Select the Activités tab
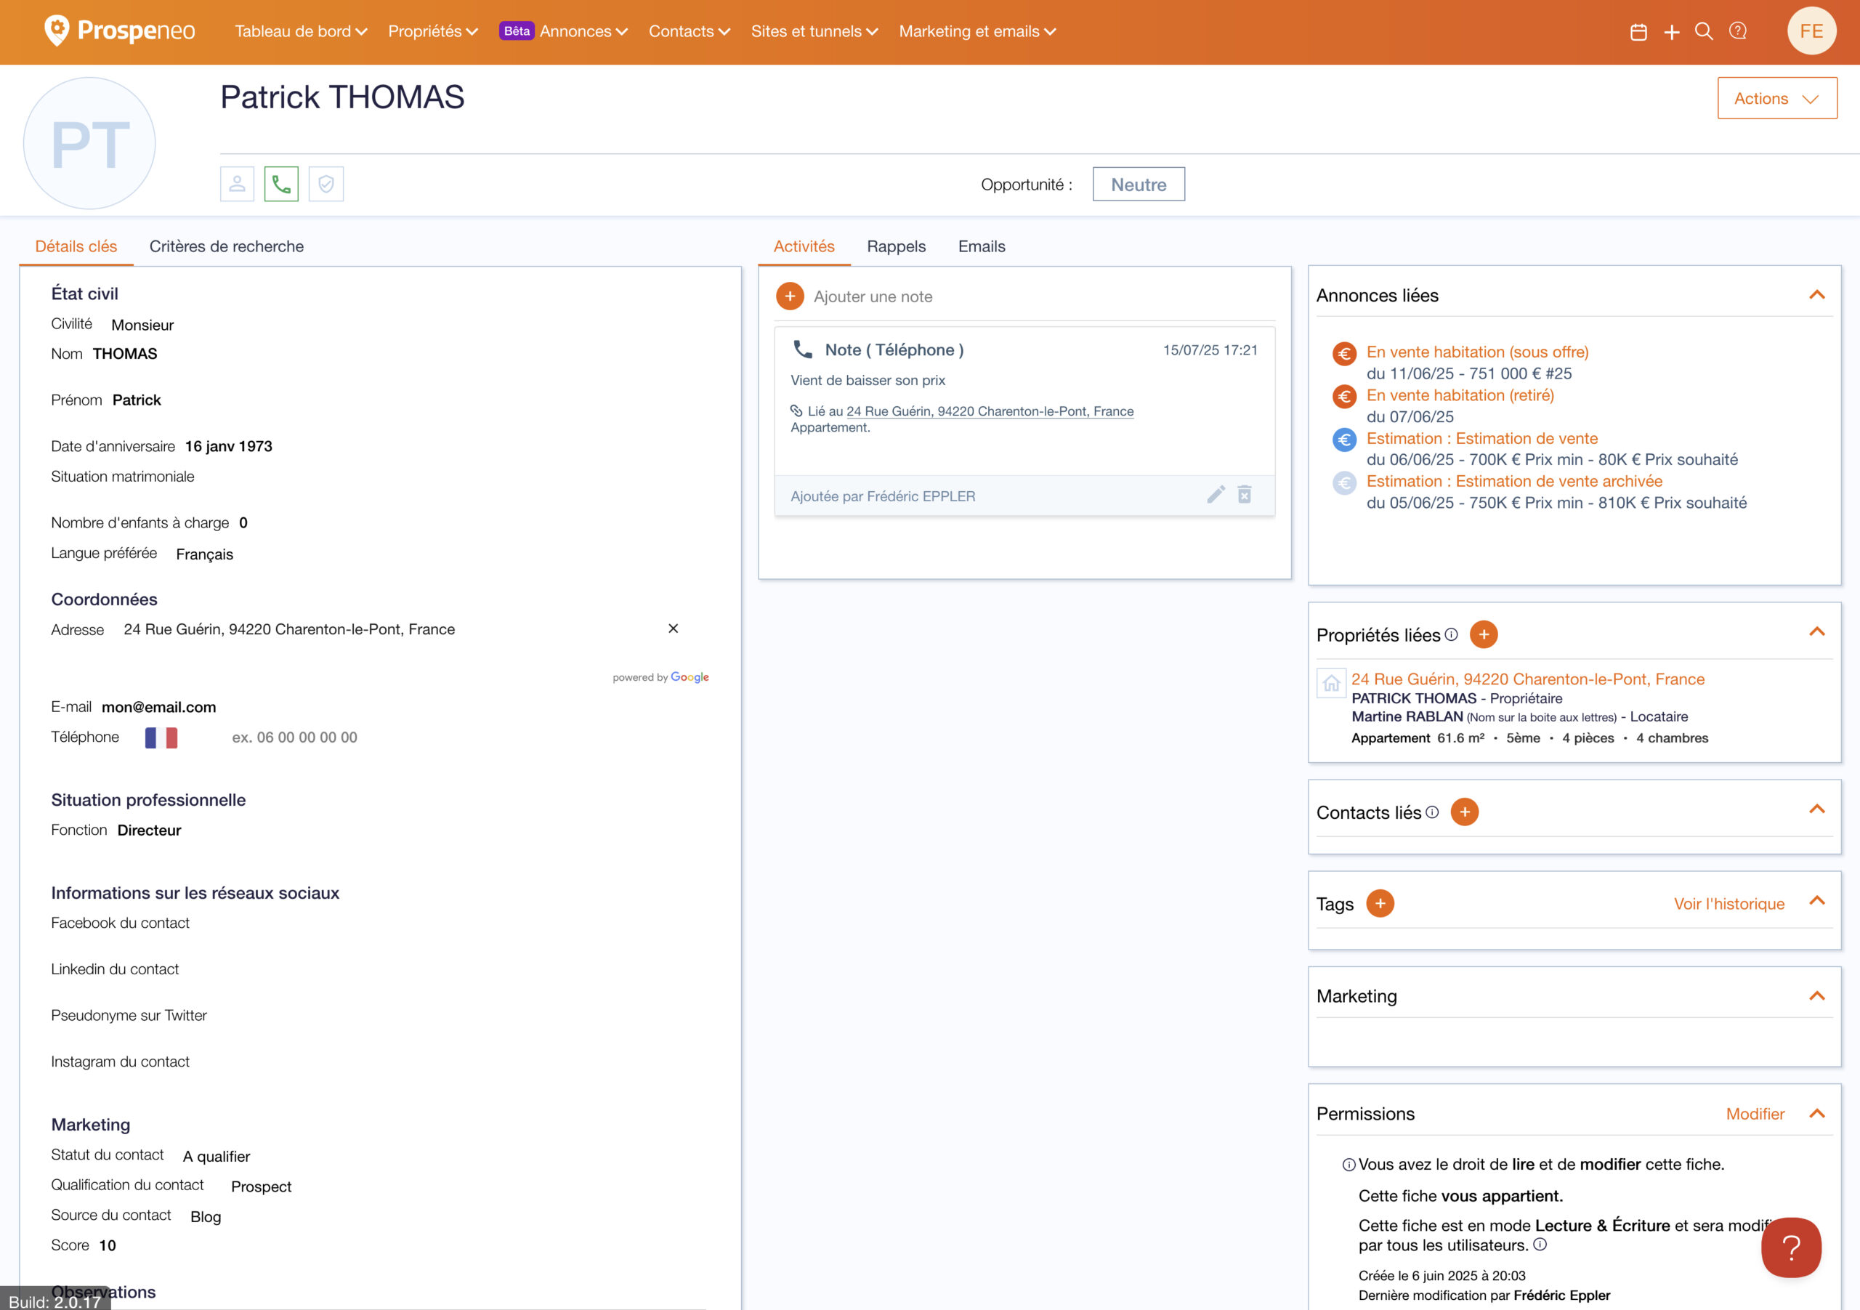This screenshot has height=1310, width=1860. 804,246
